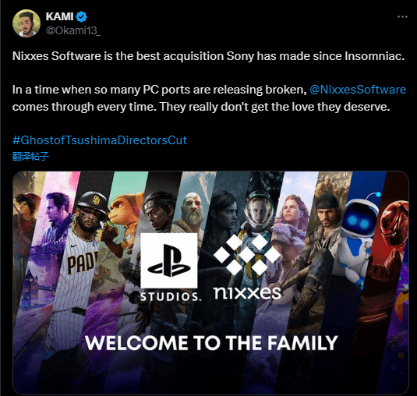Click the bearded Kratos character in the banner

[x=192, y=210]
